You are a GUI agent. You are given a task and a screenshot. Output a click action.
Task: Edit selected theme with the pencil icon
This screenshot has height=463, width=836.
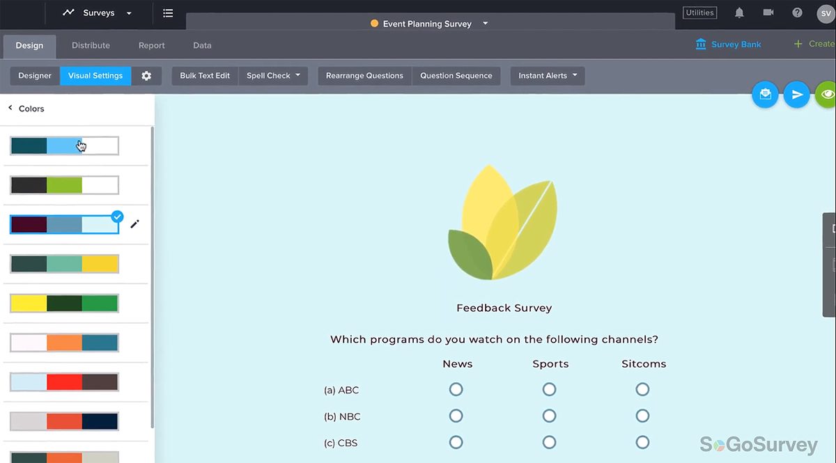pyautogui.click(x=134, y=224)
